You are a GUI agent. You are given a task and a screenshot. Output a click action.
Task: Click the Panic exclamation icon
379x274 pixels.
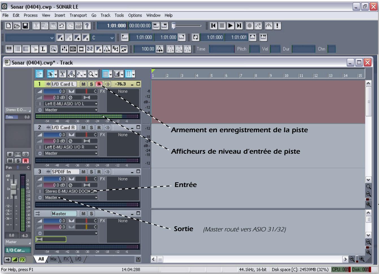[x=277, y=26]
